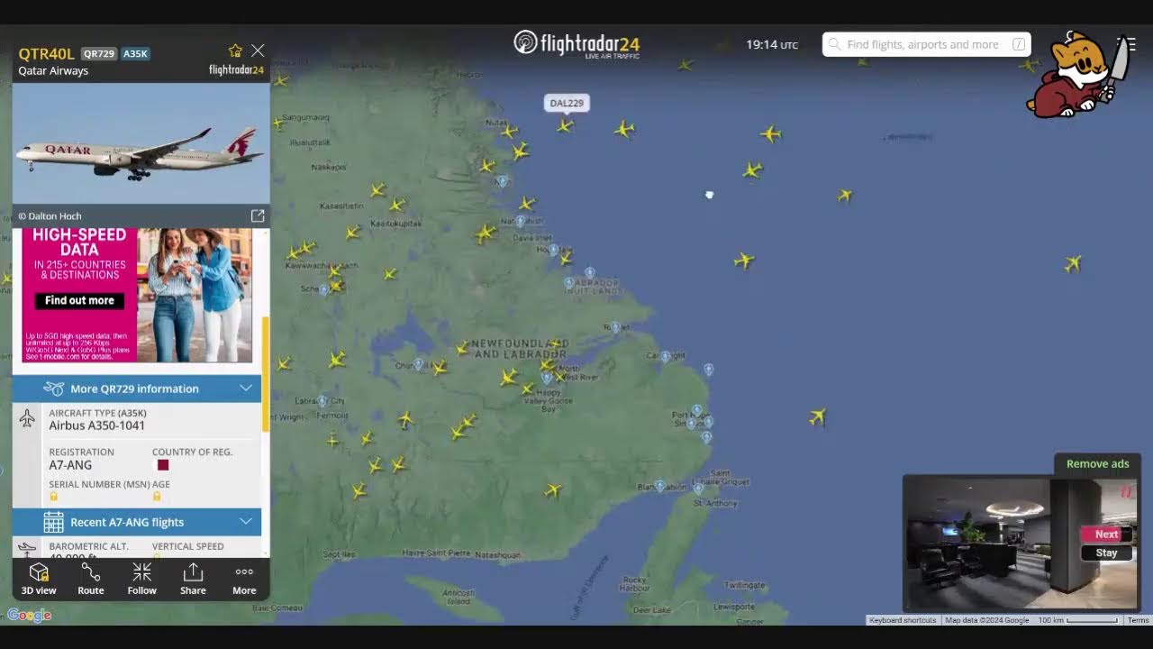The width and height of the screenshot is (1153, 649).
Task: Click the search magnifier icon
Action: coord(834,44)
